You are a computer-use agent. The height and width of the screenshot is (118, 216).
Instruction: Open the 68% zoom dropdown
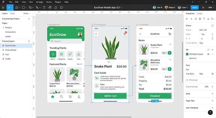click(x=211, y=7)
